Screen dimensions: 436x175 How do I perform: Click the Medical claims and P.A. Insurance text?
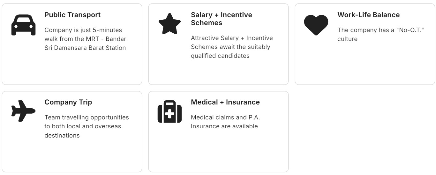tap(225, 122)
